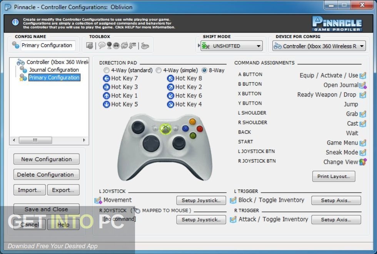Viewport: 377px width, 254px height.
Task: Click the window settings gear toolbox icon
Action: click(x=89, y=45)
